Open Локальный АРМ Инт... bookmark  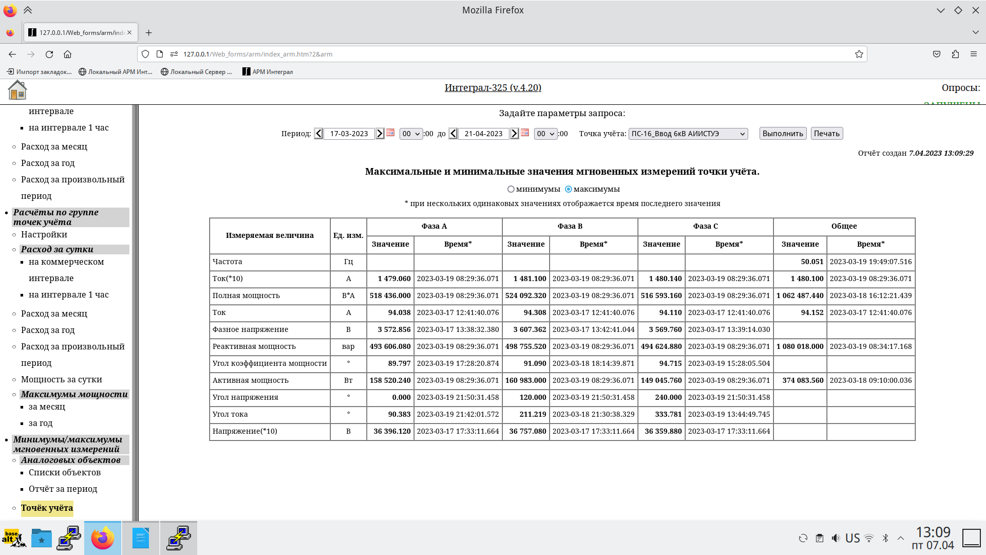[116, 72]
